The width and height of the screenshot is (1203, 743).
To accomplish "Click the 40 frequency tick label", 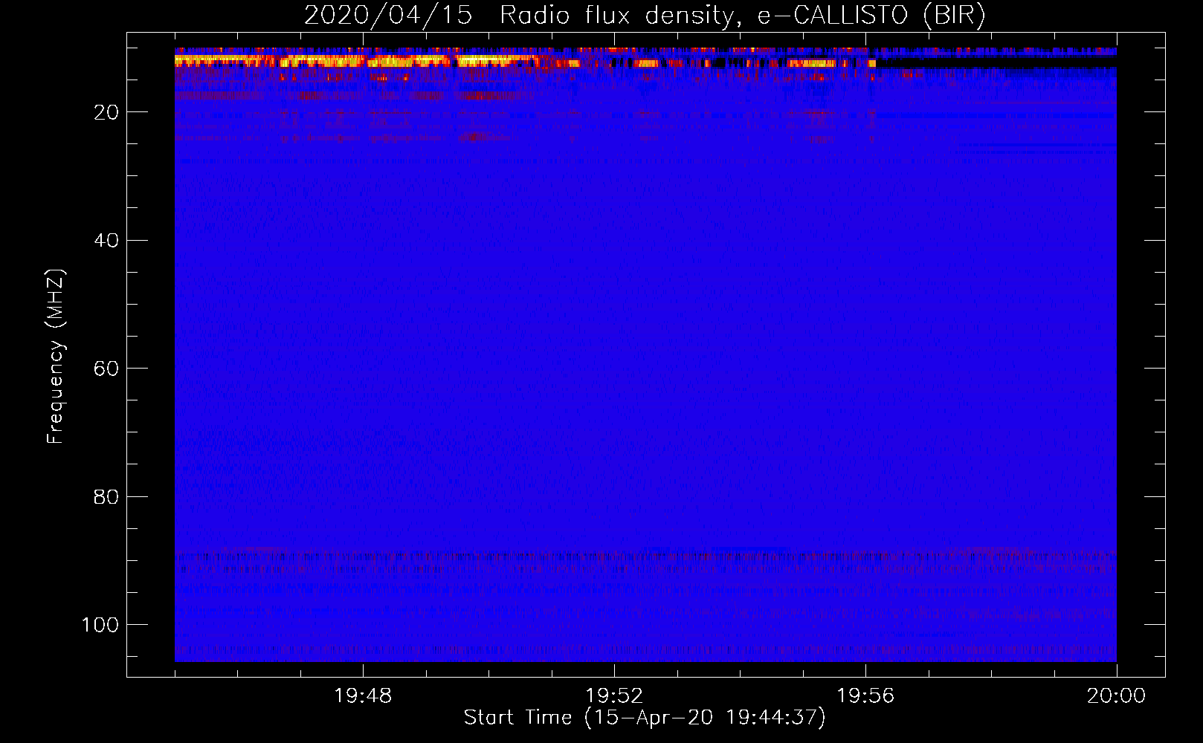I will [106, 241].
